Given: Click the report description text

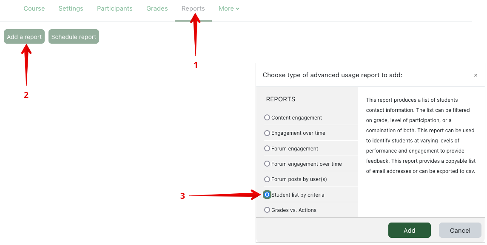Looking at the screenshot, I should coord(421,136).
